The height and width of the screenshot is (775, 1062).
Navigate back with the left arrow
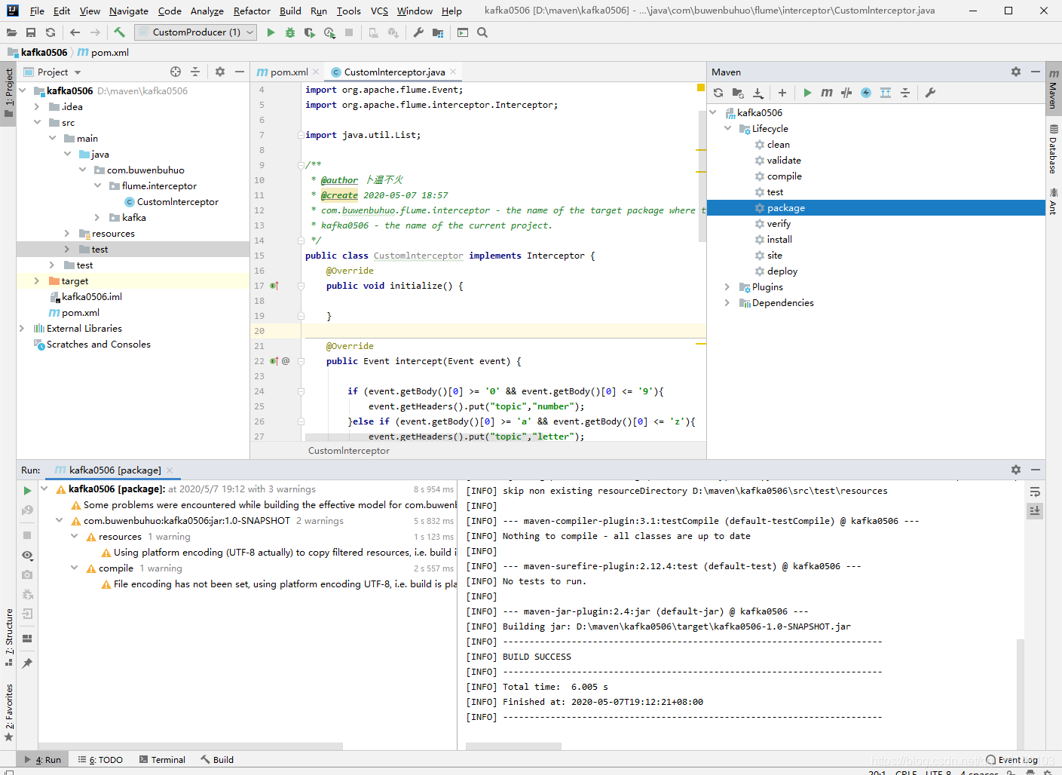[75, 32]
